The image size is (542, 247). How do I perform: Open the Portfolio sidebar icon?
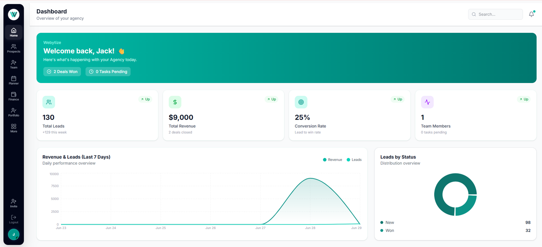(14, 112)
